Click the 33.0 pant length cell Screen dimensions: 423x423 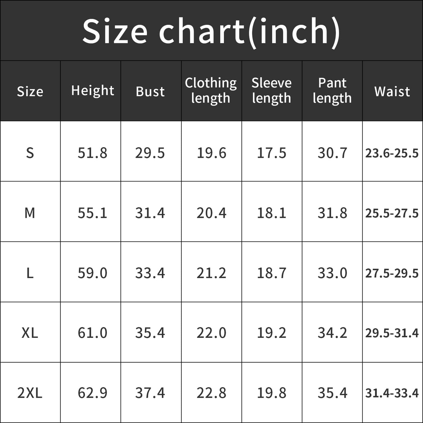click(332, 273)
